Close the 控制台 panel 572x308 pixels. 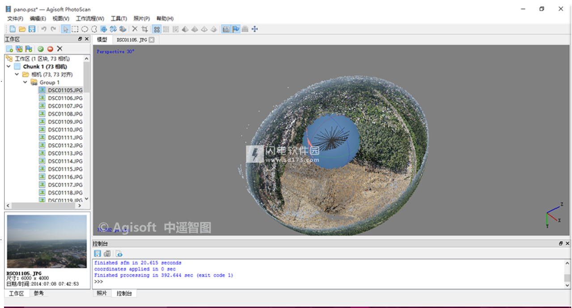[x=568, y=244]
